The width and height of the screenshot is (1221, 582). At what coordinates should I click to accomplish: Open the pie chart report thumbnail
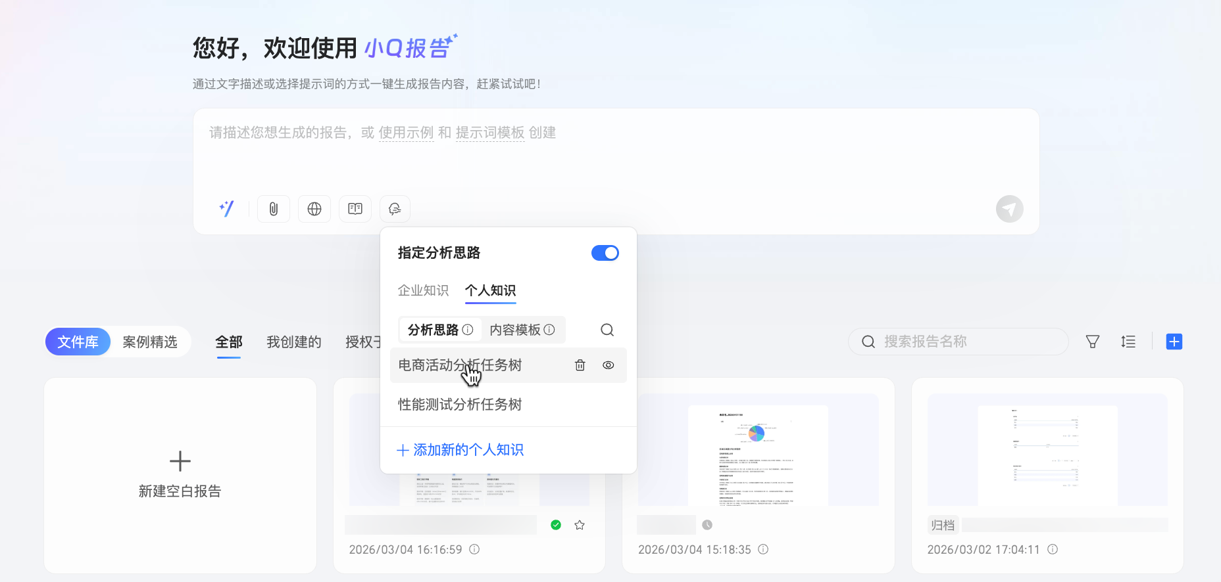coord(758,450)
